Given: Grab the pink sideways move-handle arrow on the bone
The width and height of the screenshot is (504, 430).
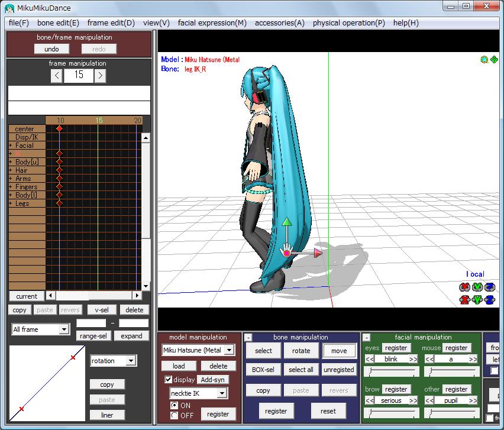Looking at the screenshot, I should point(318,253).
